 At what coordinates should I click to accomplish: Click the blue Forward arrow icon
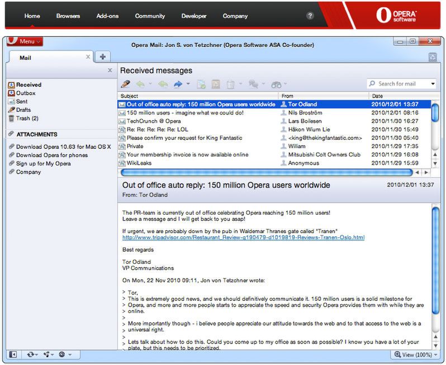(x=178, y=84)
